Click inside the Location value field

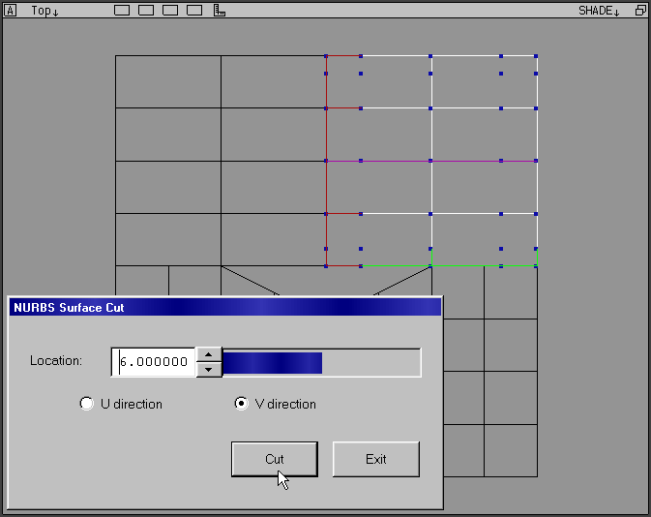point(155,361)
